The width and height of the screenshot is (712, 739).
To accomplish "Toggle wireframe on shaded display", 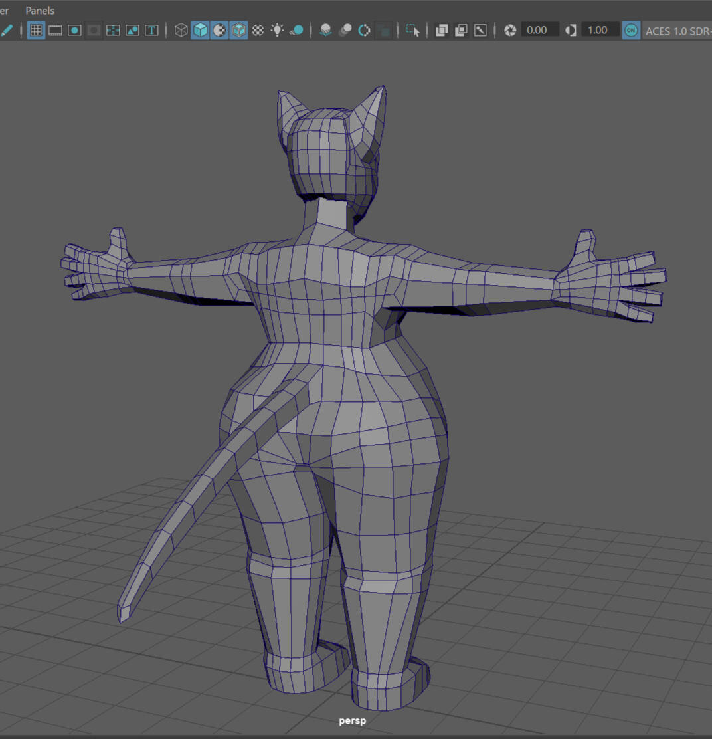I will (x=238, y=30).
